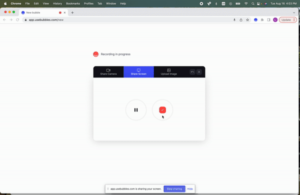The image size is (300, 195).
Task: Open the Extensions puzzle icon
Action: 262,20
